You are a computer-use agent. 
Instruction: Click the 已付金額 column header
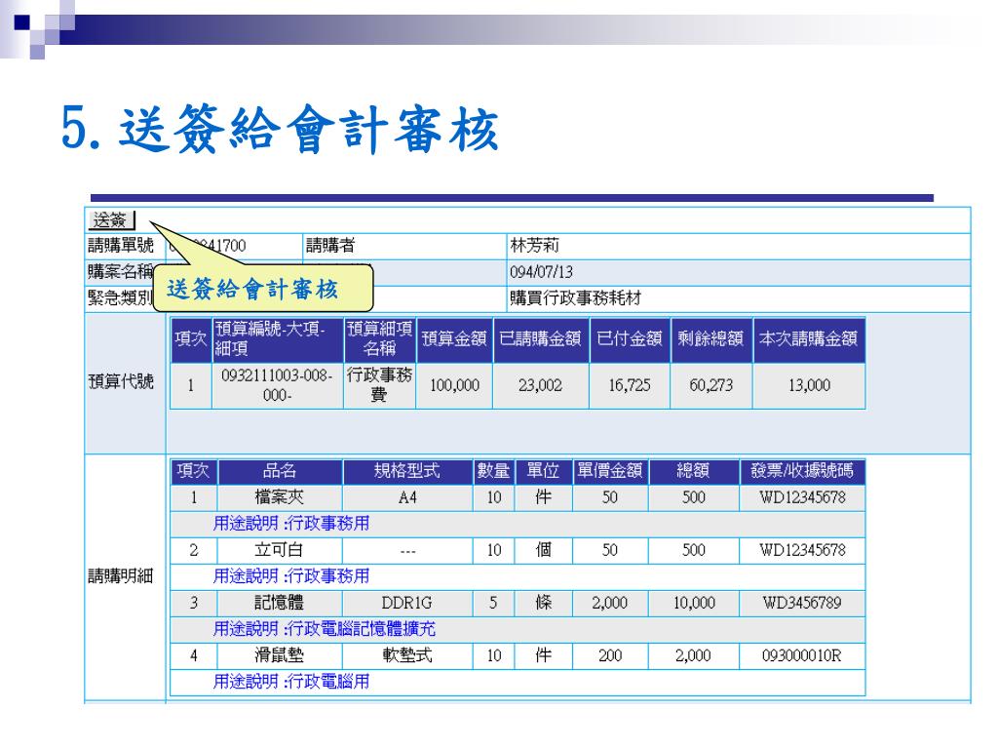[630, 338]
